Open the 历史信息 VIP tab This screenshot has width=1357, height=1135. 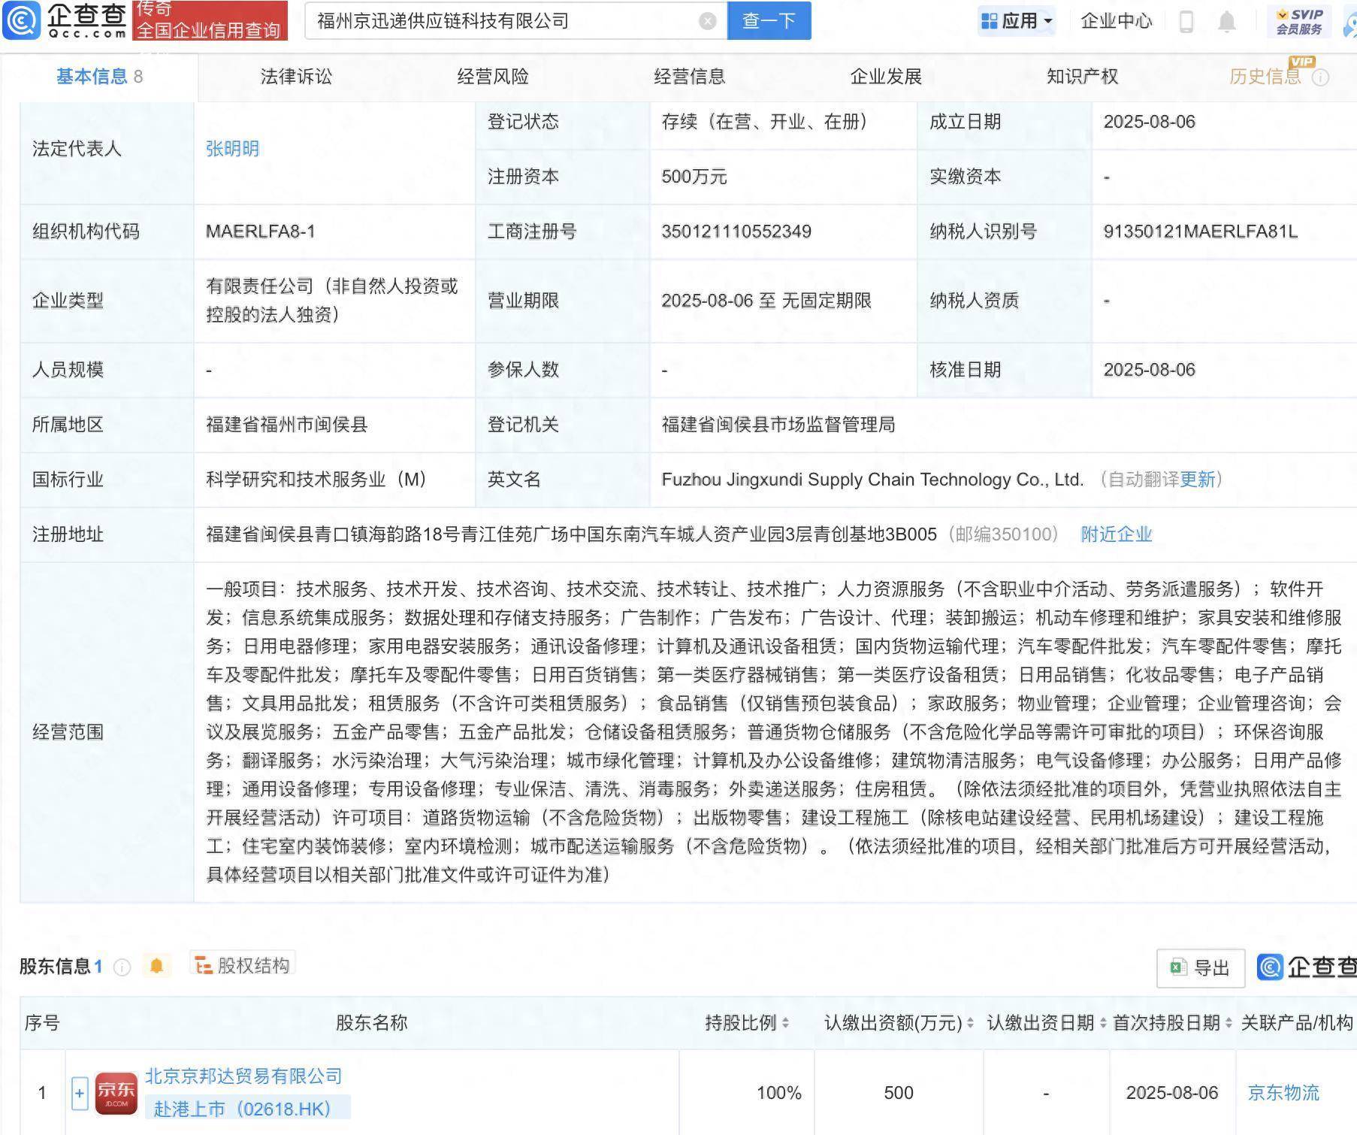point(1265,77)
